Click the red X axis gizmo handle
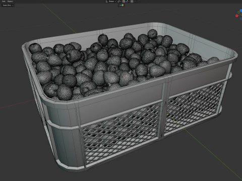This screenshot has width=242, height=181. (237, 16)
